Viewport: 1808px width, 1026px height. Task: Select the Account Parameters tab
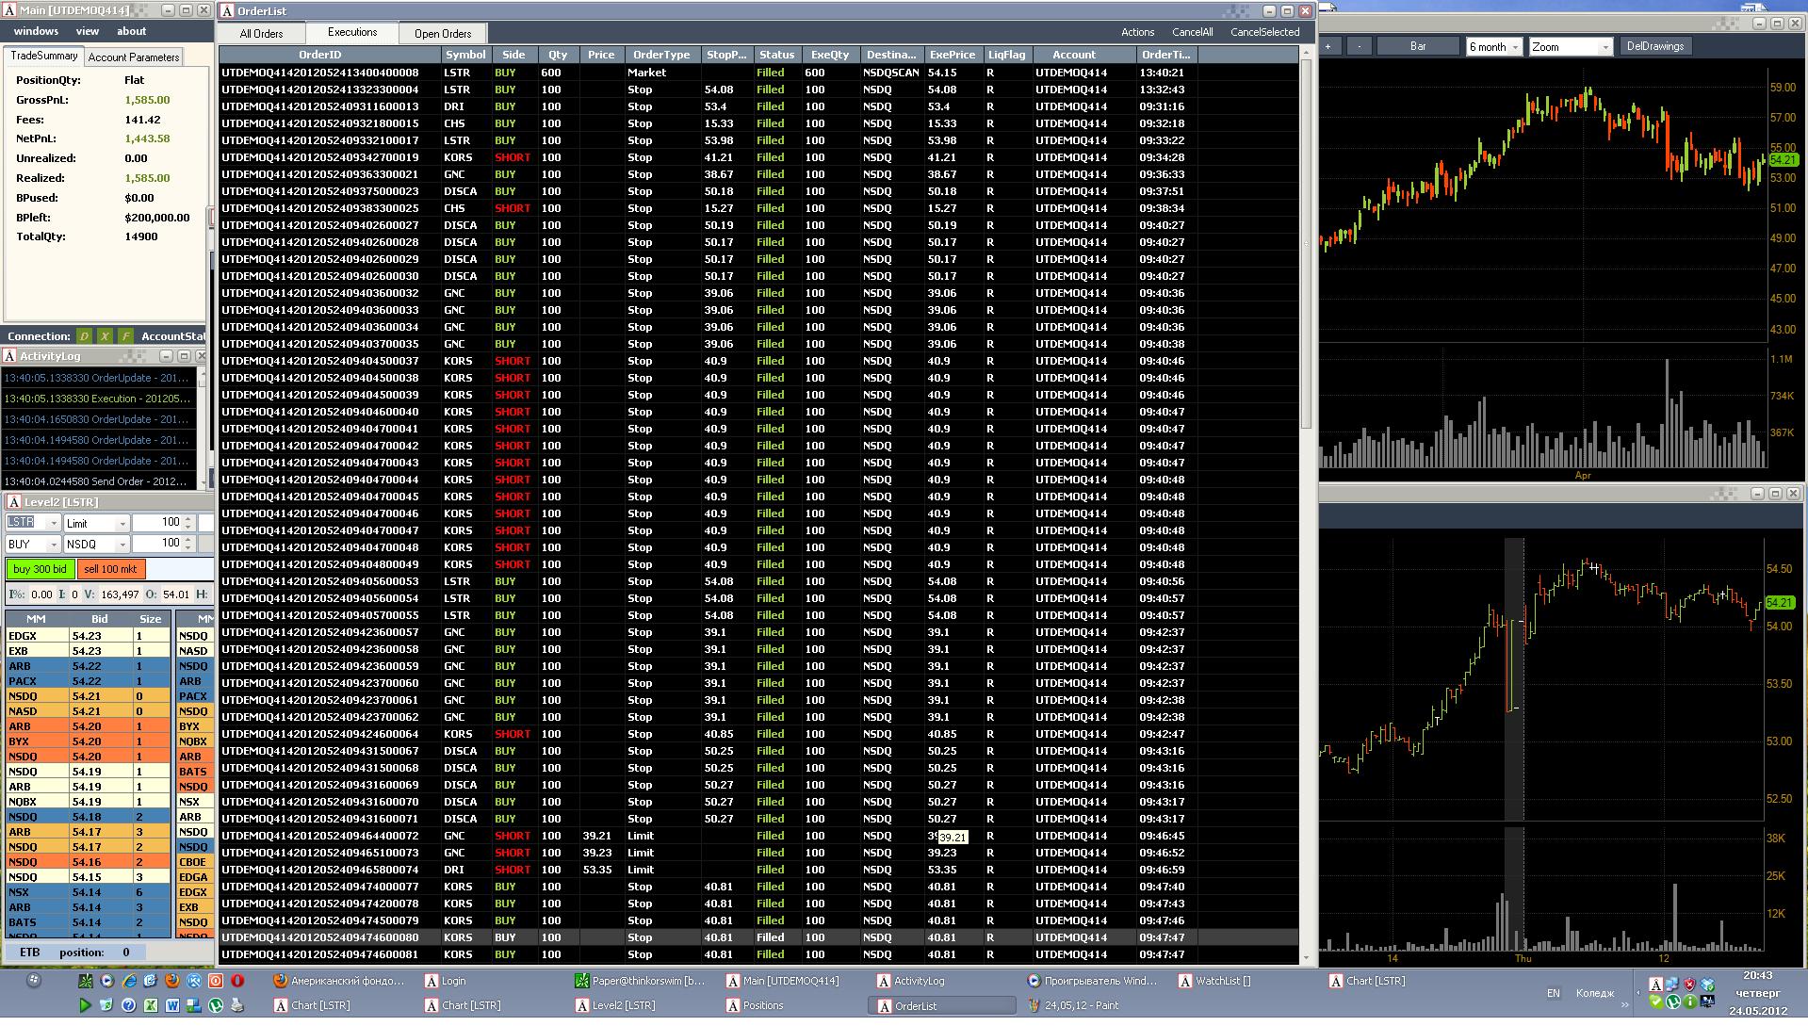tap(133, 57)
